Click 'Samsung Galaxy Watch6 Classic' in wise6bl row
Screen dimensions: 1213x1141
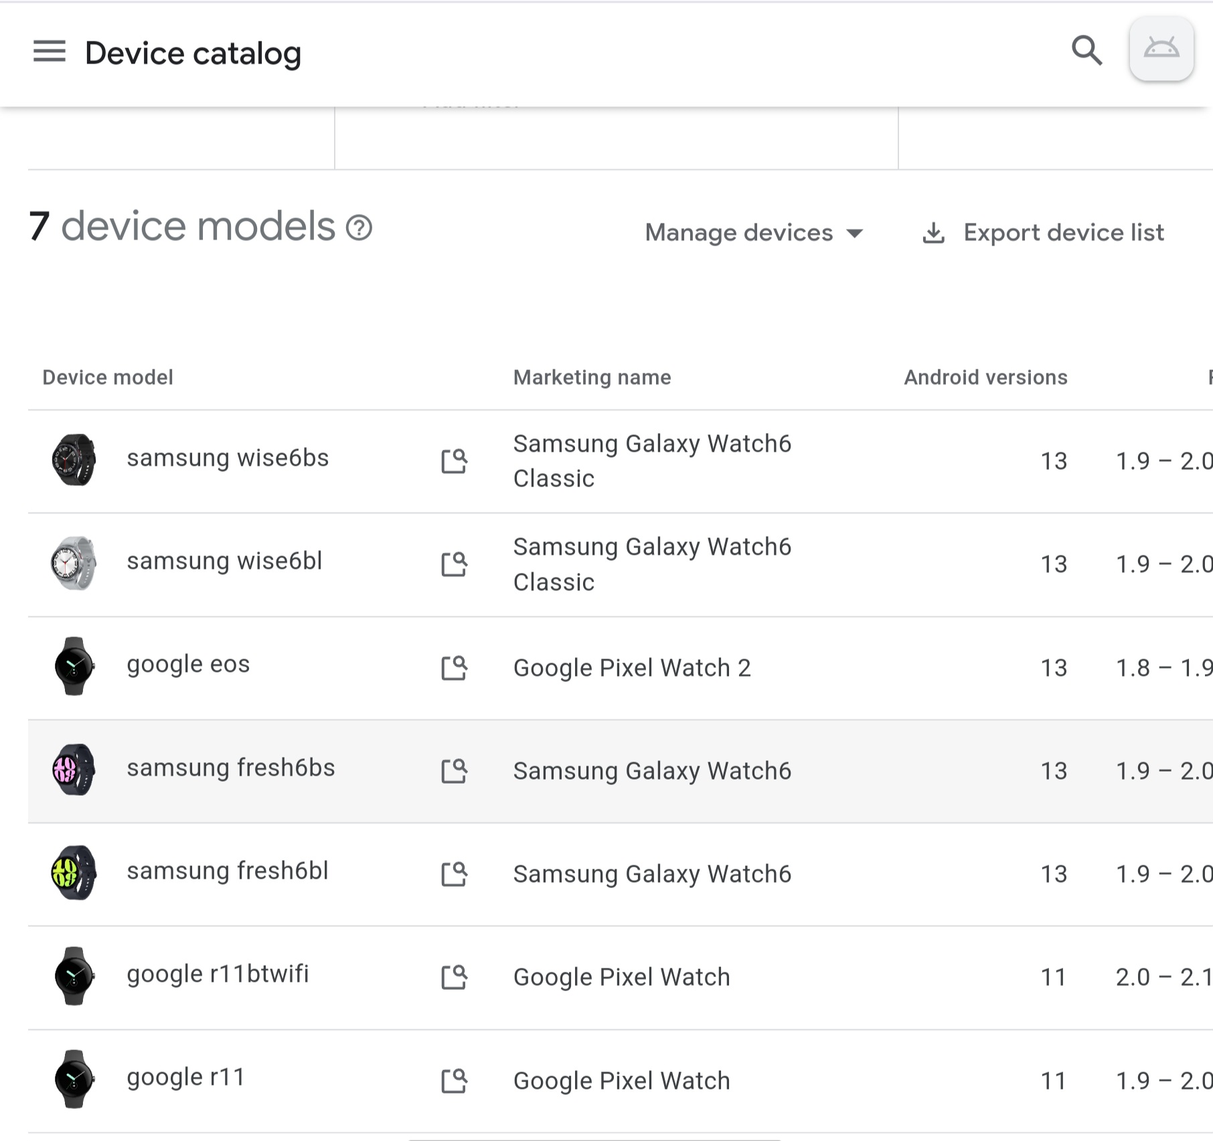[652, 564]
